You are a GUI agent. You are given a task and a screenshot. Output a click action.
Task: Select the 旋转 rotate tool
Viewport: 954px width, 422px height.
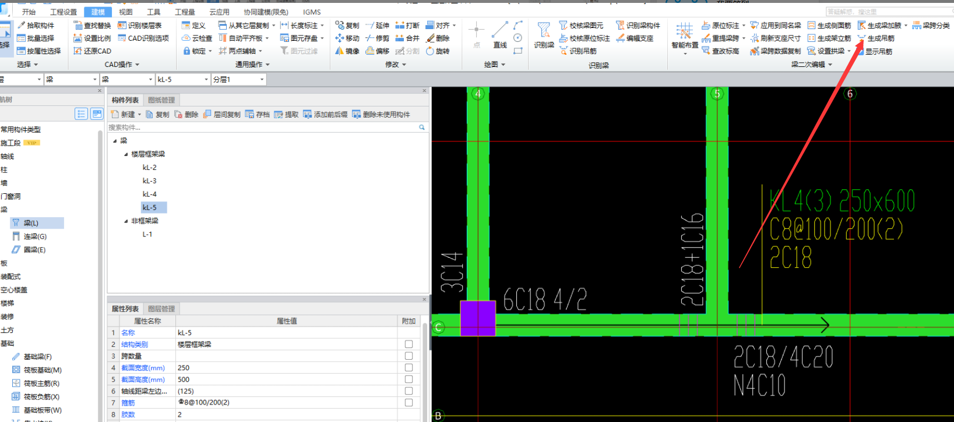click(x=438, y=51)
